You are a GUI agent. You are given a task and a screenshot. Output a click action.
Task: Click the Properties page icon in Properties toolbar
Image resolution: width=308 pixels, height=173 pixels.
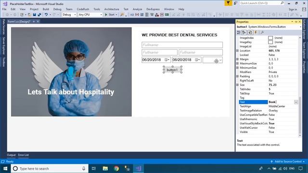(x=250, y=32)
